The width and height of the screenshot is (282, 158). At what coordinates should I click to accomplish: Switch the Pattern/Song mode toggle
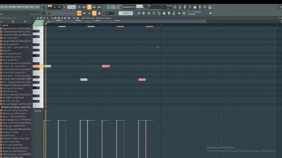[50, 7]
